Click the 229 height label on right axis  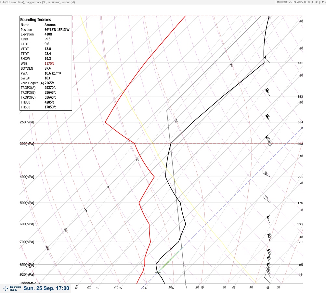tap(300, 177)
